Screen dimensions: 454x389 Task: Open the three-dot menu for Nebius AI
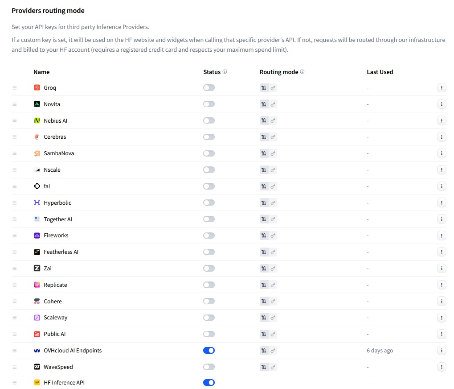click(442, 120)
